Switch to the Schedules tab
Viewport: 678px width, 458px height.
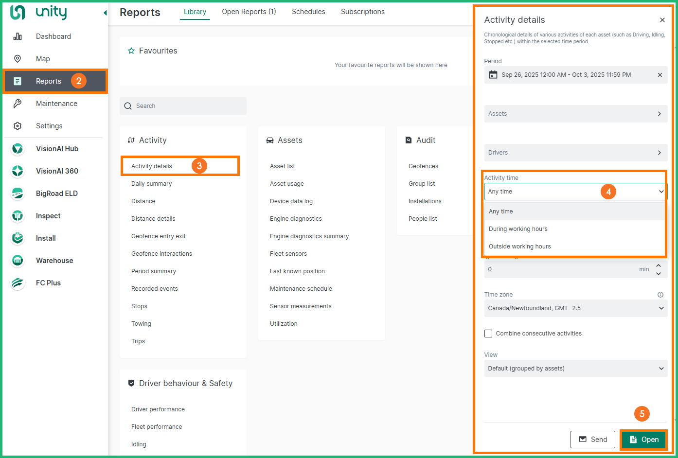point(308,12)
